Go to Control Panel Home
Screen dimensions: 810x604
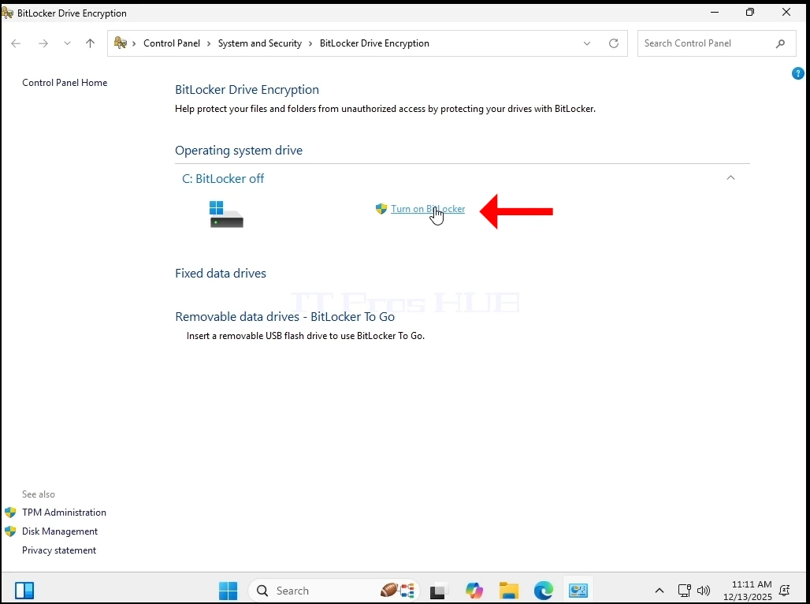(x=65, y=83)
